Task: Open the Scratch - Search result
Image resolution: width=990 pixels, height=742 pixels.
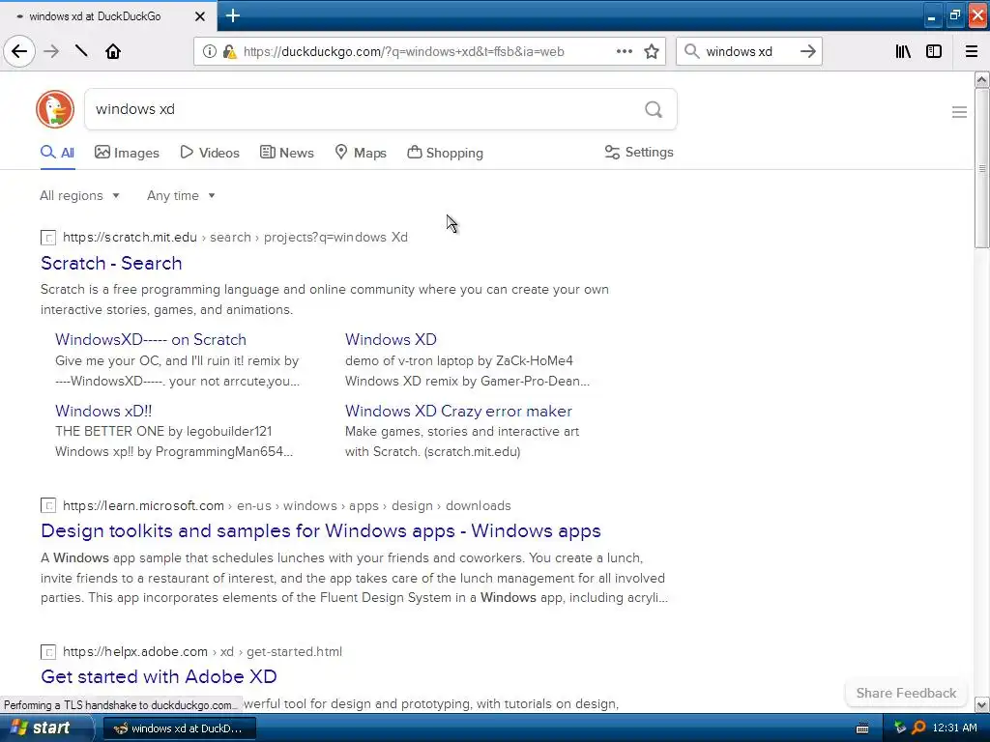Action: (111, 263)
